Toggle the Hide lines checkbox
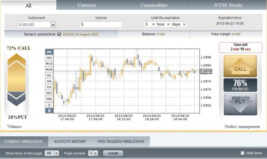This screenshot has height=159, width=267. coord(242,153)
